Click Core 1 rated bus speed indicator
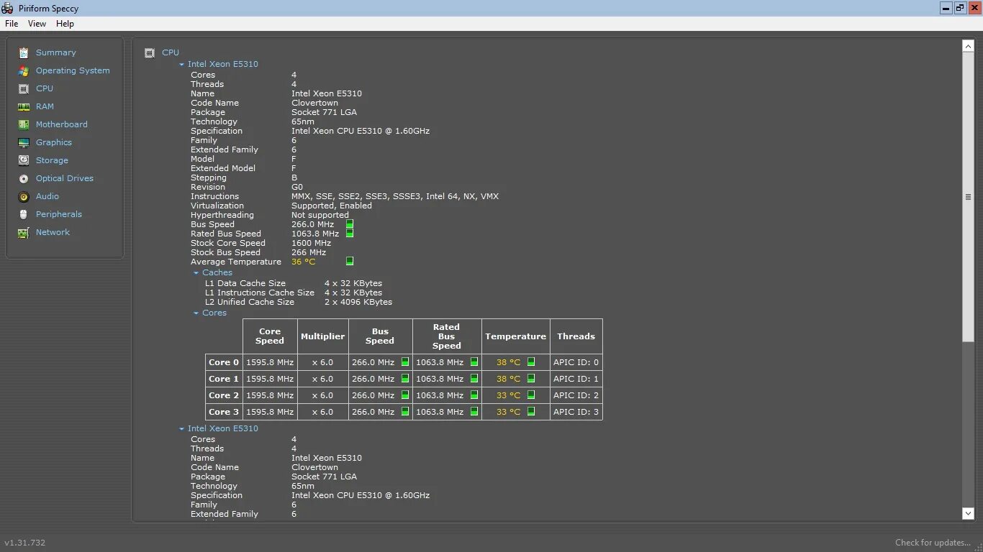Screen dimensions: 983x552 474,378
